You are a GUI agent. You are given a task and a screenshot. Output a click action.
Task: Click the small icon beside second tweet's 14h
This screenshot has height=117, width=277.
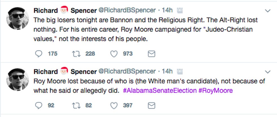[180, 71]
